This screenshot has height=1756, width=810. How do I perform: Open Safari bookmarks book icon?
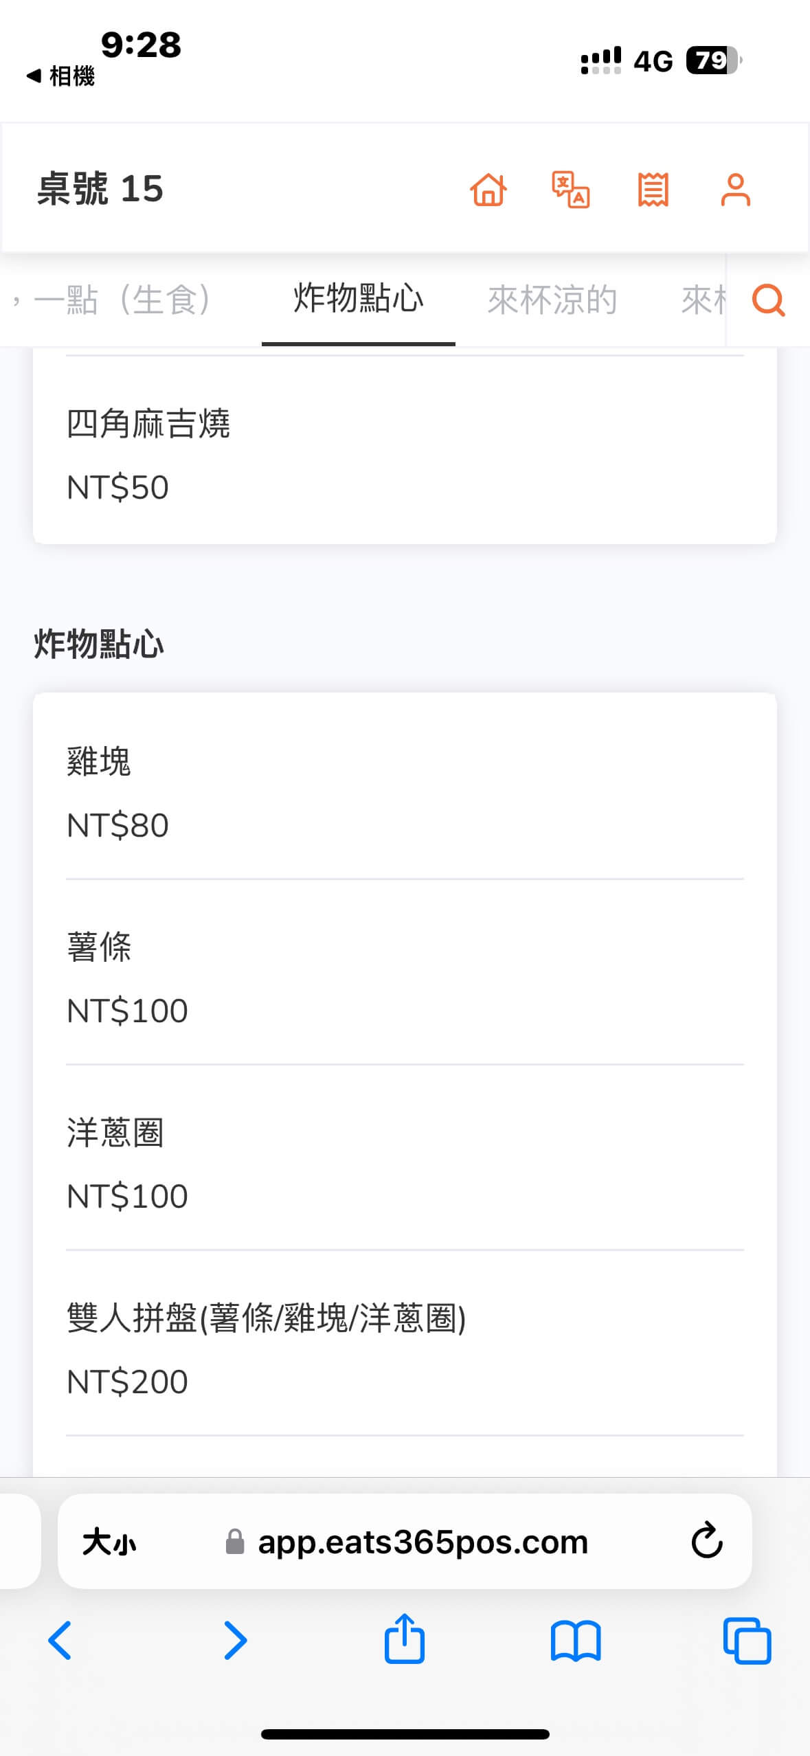(576, 1641)
